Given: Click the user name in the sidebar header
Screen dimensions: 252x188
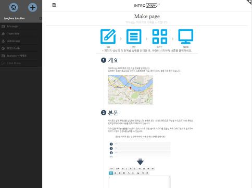Looking at the screenshot, I should [x=14, y=18].
